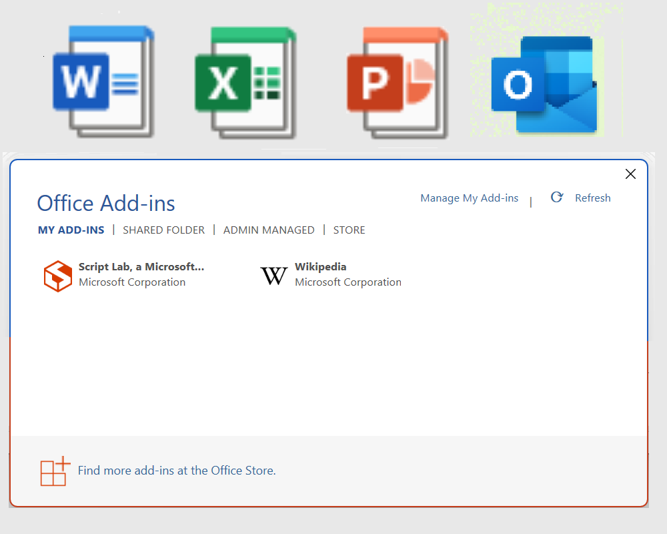Viewport: 667px width, 534px height.
Task: Click the circular refresh arrow icon
Action: 557,198
